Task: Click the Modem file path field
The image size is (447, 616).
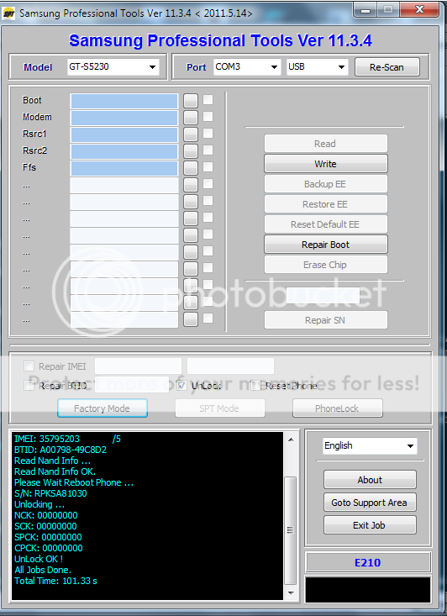Action: 124,118
